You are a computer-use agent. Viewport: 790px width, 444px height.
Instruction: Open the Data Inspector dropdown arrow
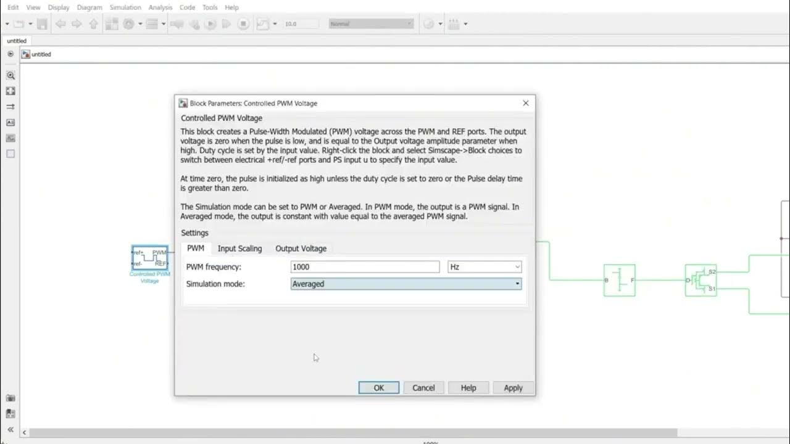[x=275, y=24]
